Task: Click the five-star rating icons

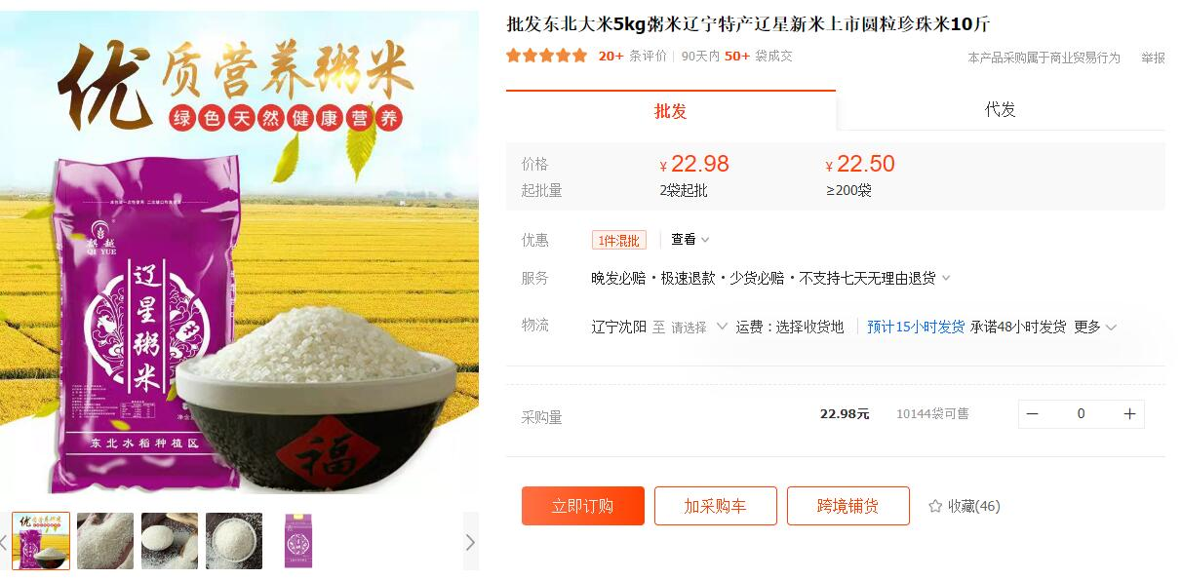Action: pyautogui.click(x=546, y=56)
